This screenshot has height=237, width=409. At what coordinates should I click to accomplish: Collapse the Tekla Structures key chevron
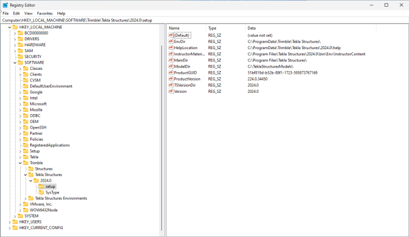click(25, 175)
